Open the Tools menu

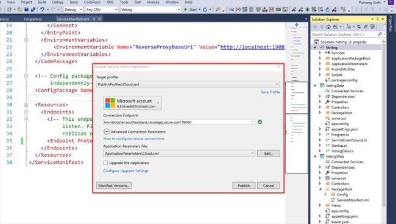[124, 2]
